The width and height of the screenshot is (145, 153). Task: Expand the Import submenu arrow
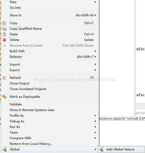[x=95, y=64]
